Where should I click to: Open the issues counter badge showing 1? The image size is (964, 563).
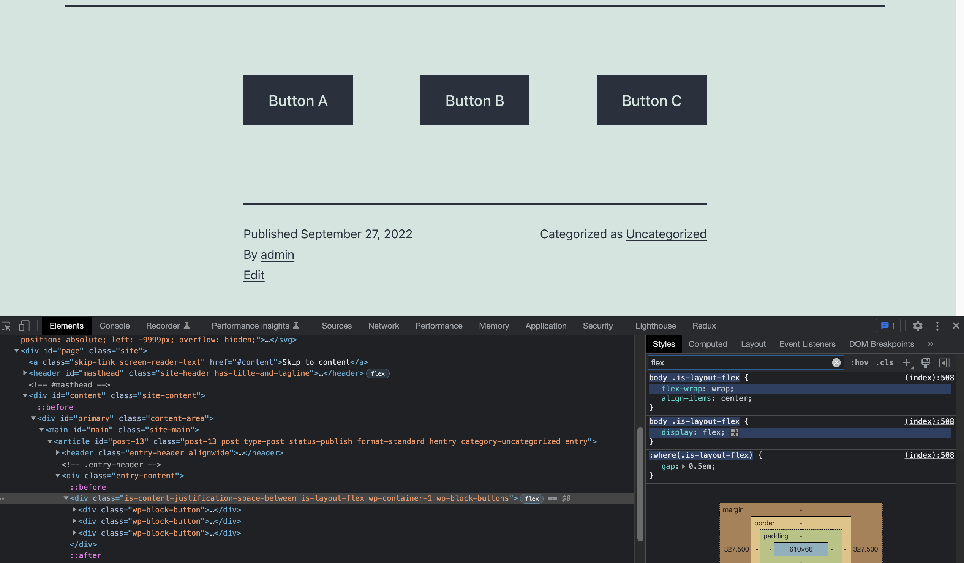click(x=888, y=326)
